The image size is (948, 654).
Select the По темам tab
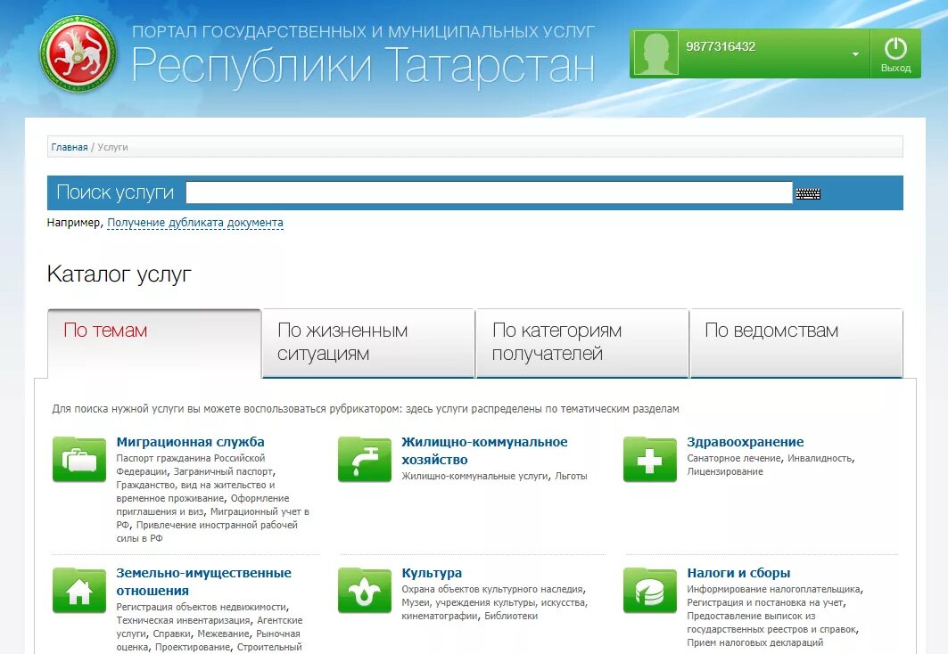coord(154,343)
